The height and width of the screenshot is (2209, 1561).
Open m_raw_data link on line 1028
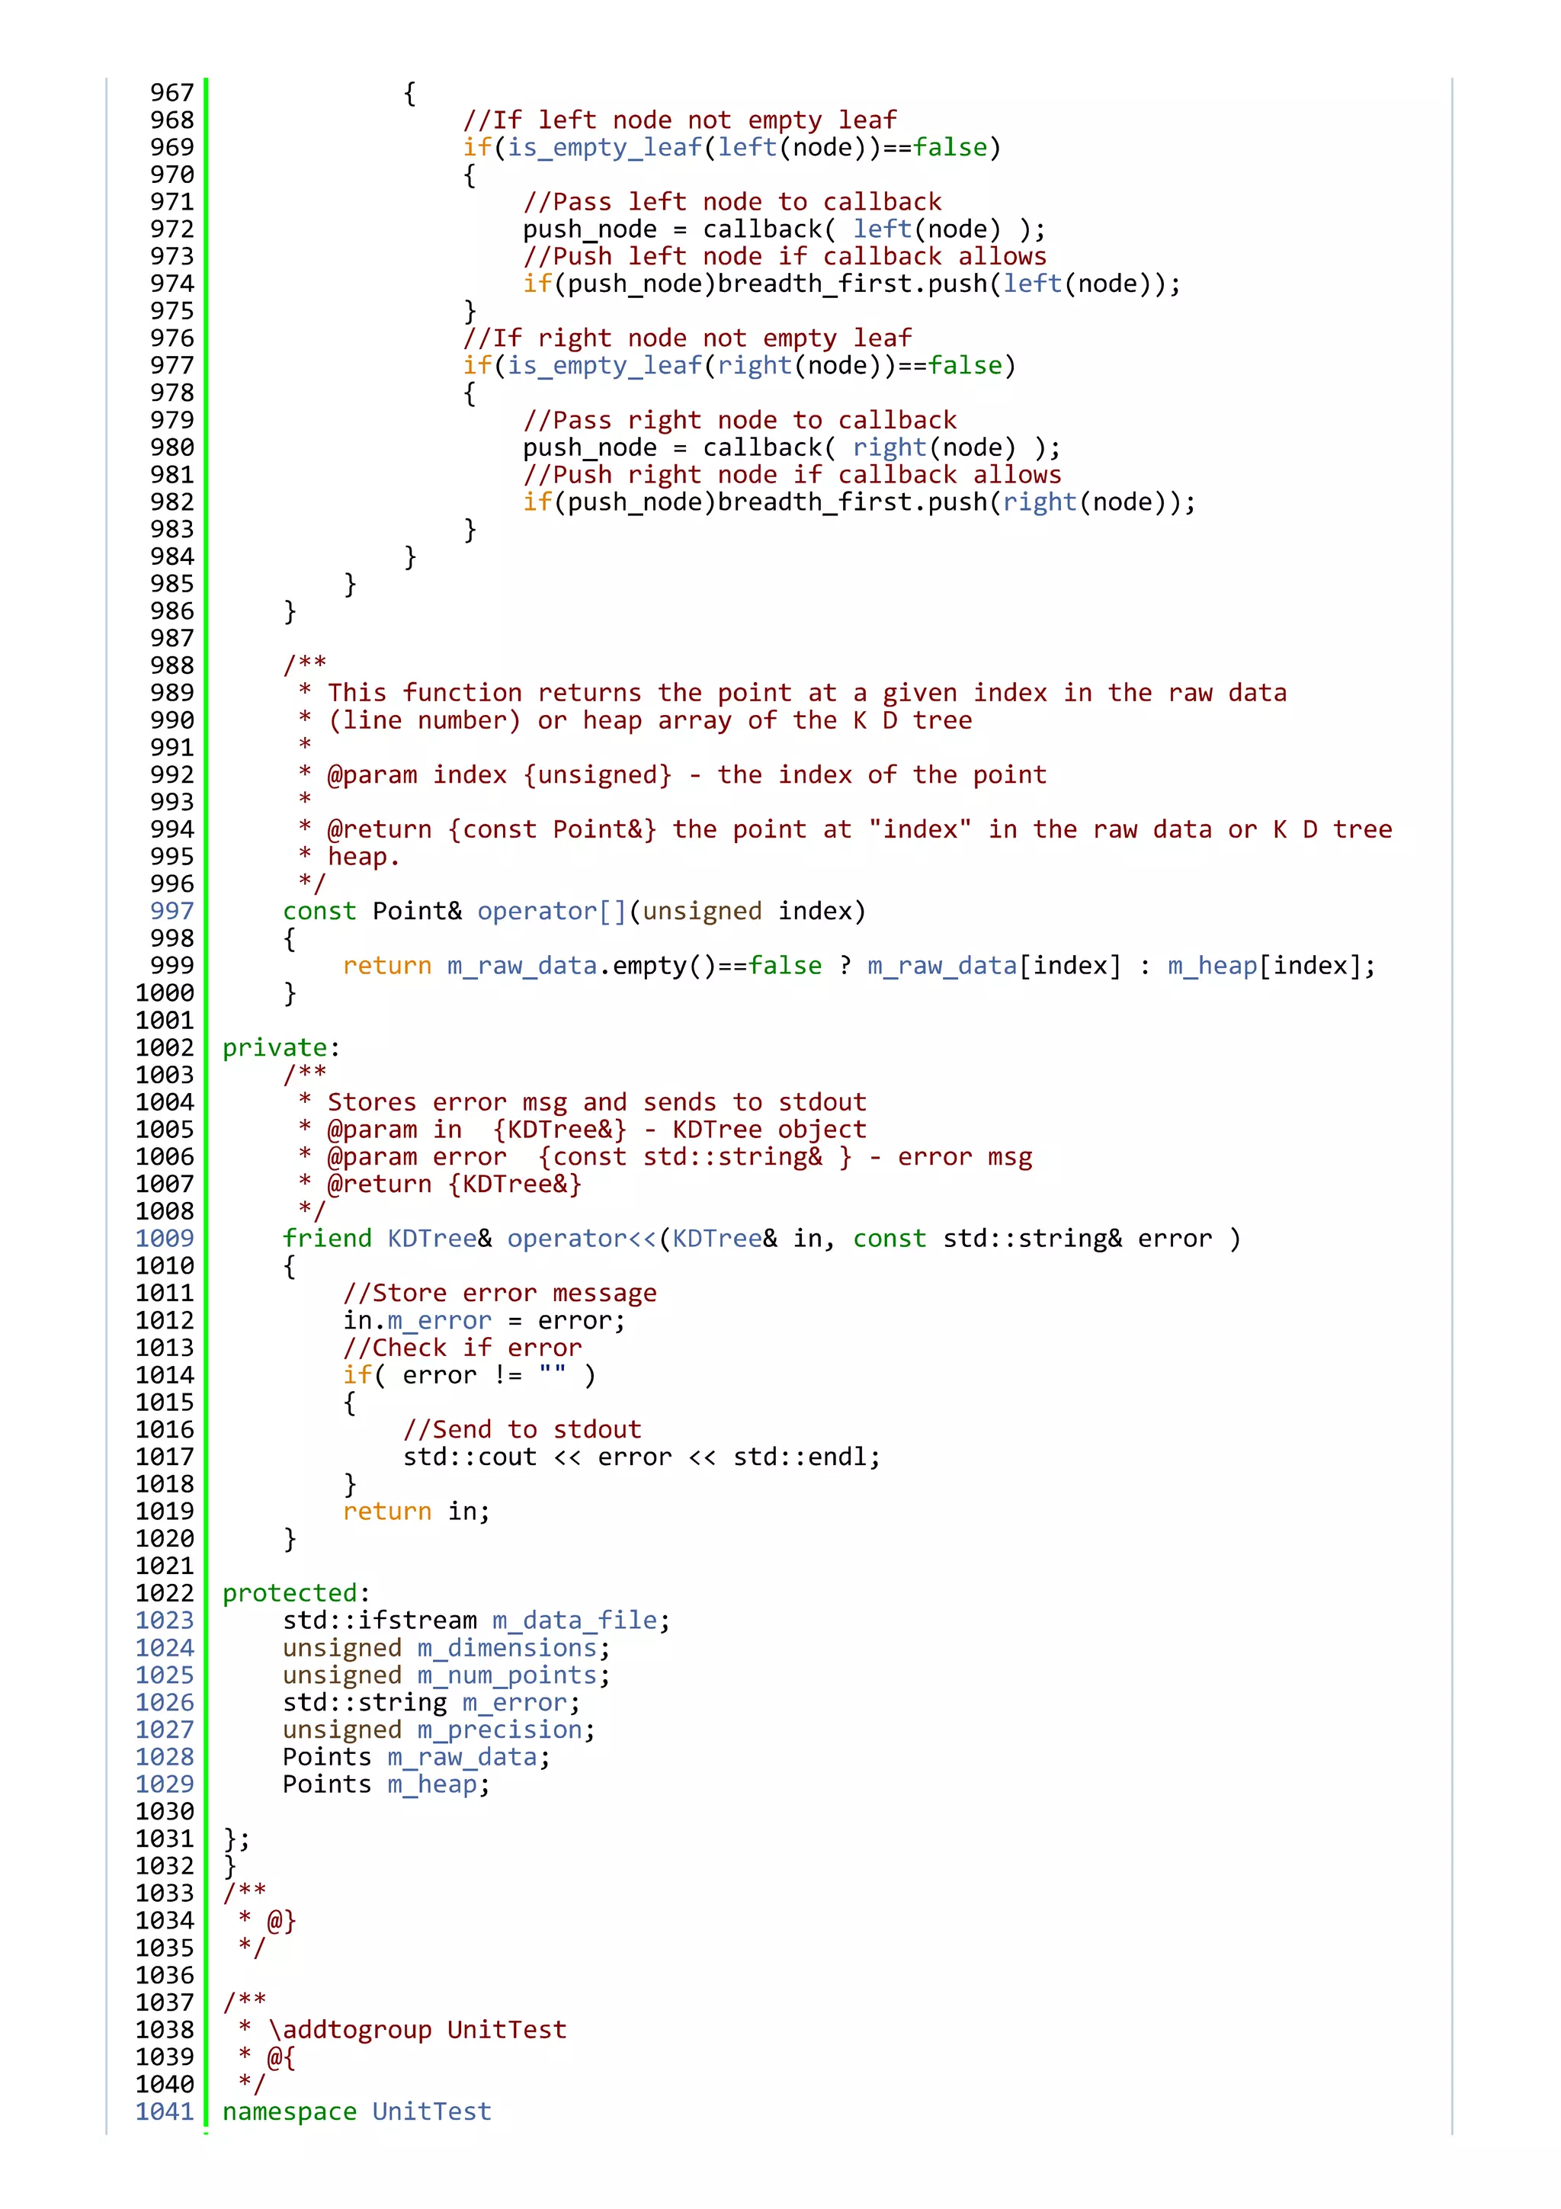pyautogui.click(x=463, y=1757)
